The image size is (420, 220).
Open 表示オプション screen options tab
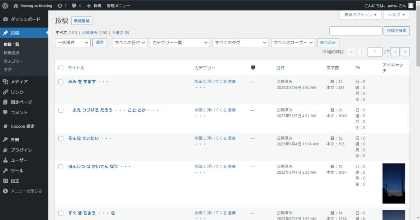coord(360,15)
